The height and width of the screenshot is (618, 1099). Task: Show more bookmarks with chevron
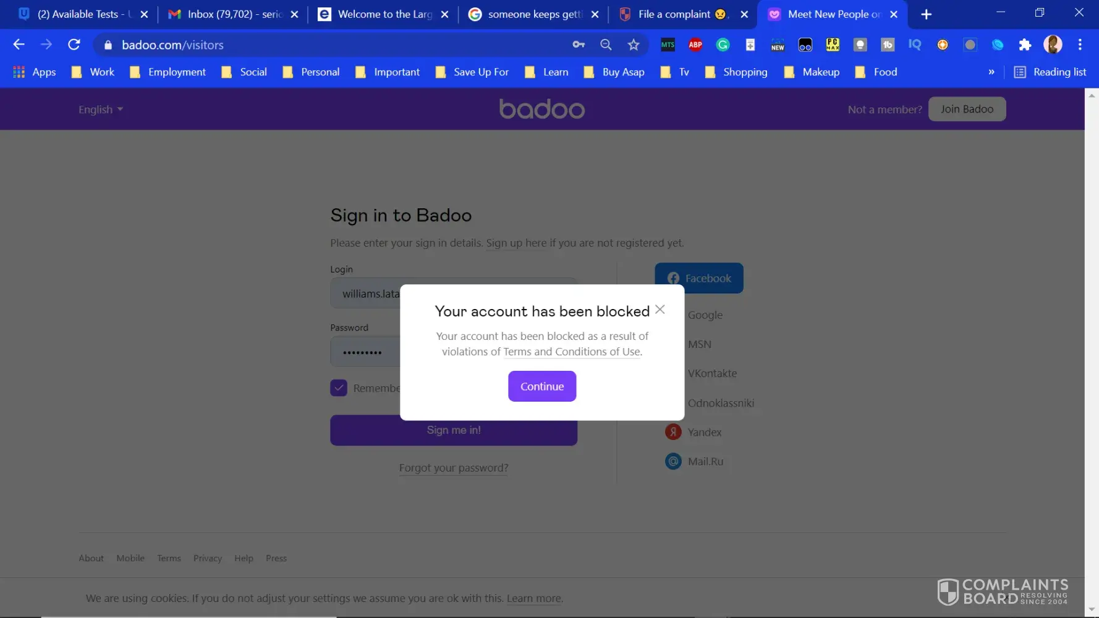pos(991,72)
